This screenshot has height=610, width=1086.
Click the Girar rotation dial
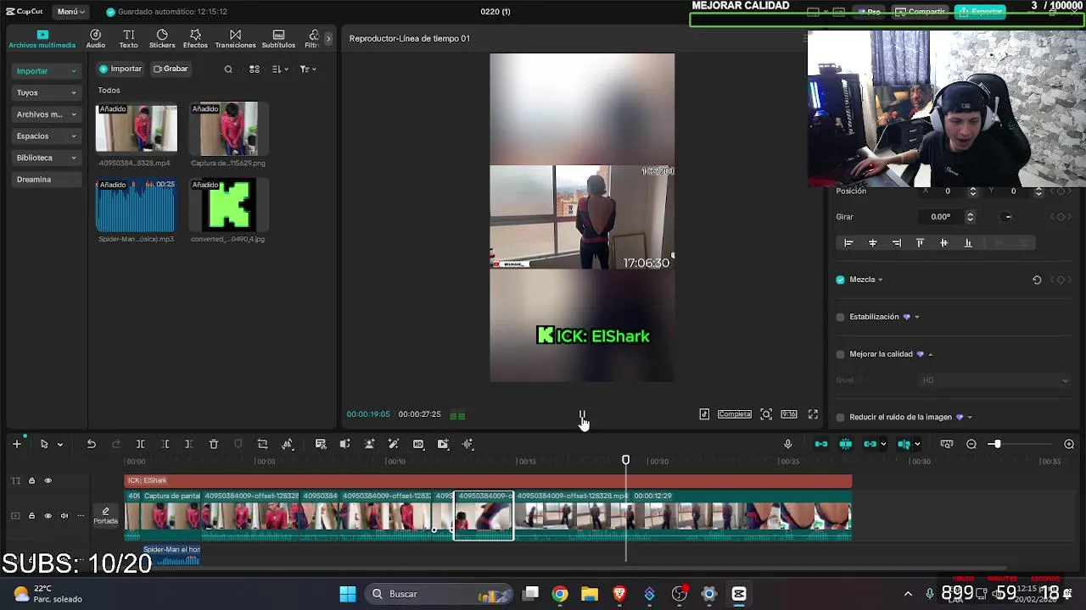[x=1008, y=217]
